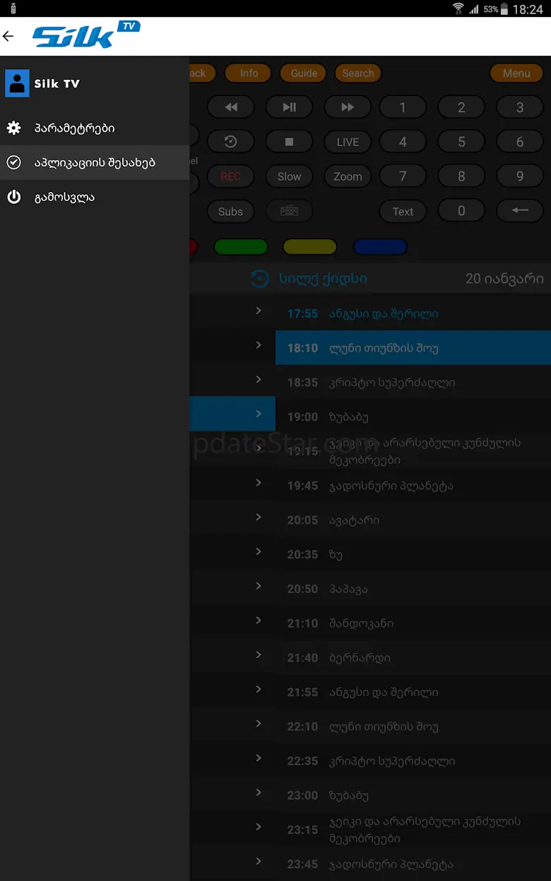The image size is (551, 881).
Task: Tap the battery indicator in status bar
Action: pyautogui.click(x=504, y=9)
